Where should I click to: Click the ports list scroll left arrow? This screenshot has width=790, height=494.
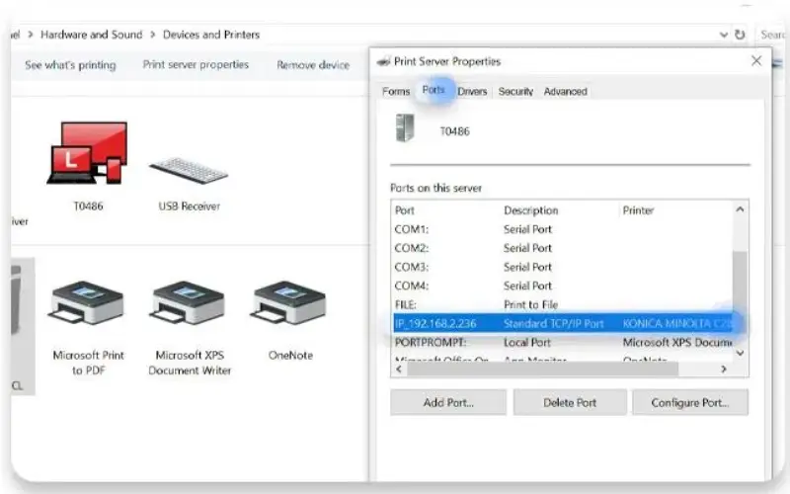click(399, 369)
